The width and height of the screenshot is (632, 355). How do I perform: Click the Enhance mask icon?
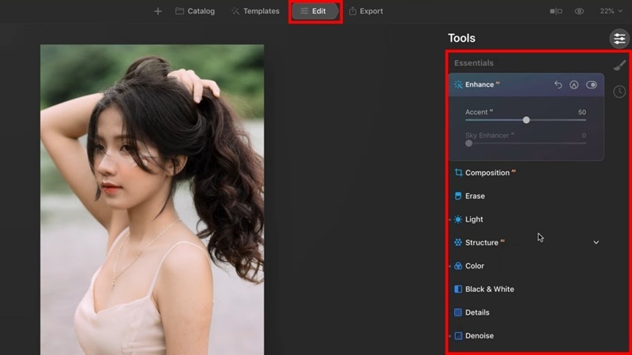coord(574,84)
